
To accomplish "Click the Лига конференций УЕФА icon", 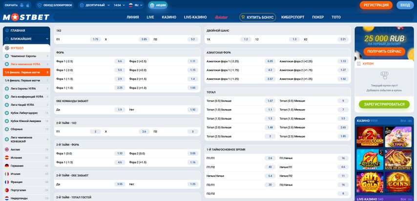I will click(7, 97).
